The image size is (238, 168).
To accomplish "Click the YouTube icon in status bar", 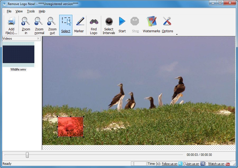I will coord(228,164).
